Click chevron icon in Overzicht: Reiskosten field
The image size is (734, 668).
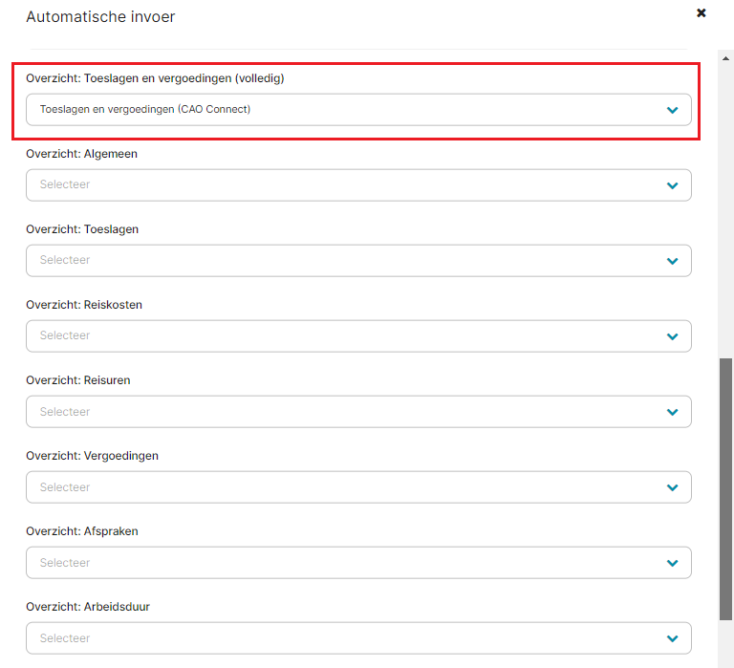(x=672, y=336)
